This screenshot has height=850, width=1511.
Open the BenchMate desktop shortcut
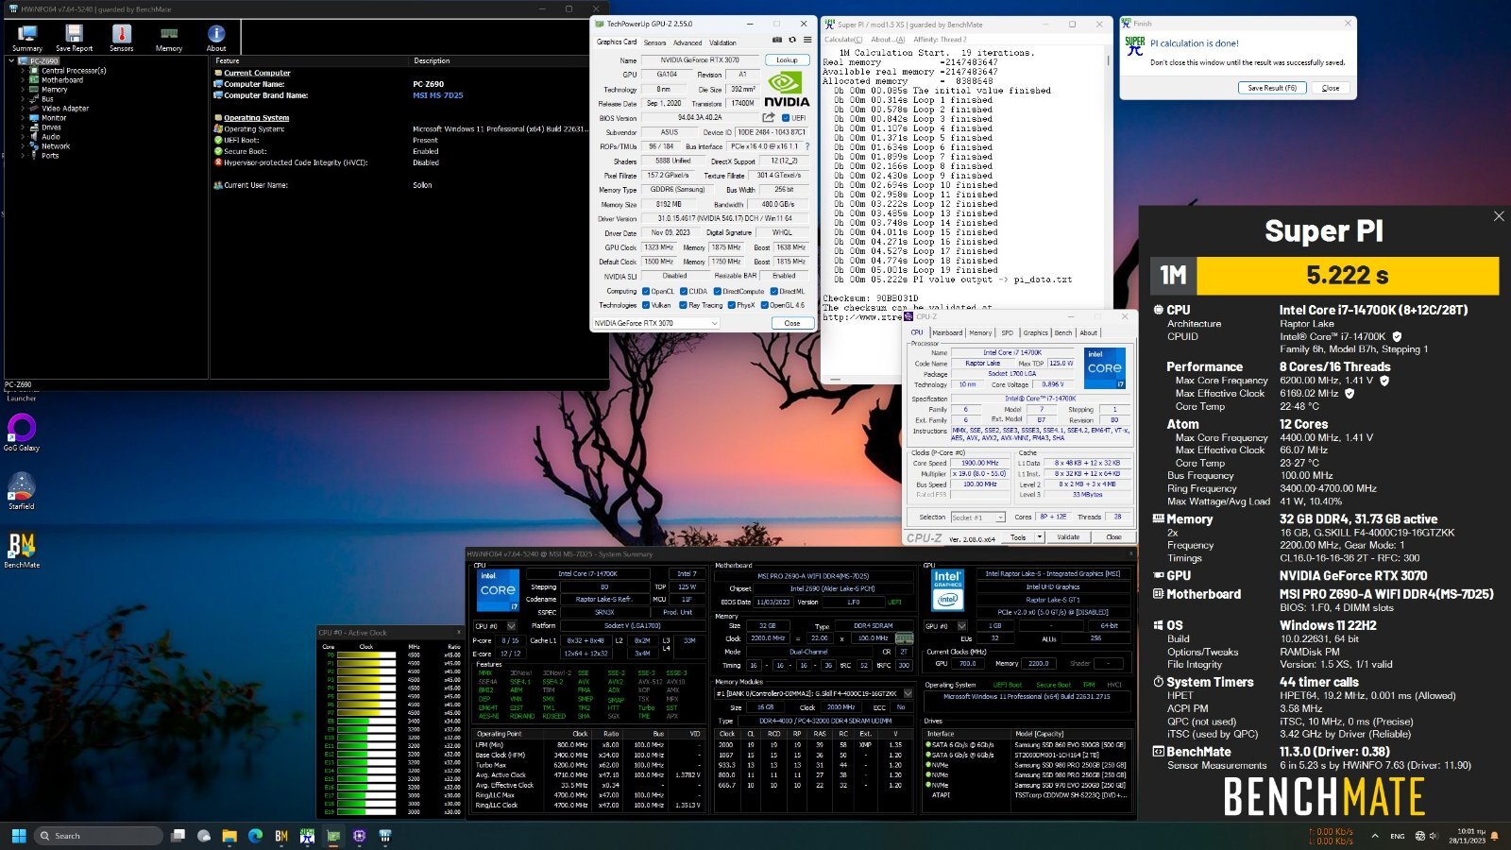coord(21,550)
